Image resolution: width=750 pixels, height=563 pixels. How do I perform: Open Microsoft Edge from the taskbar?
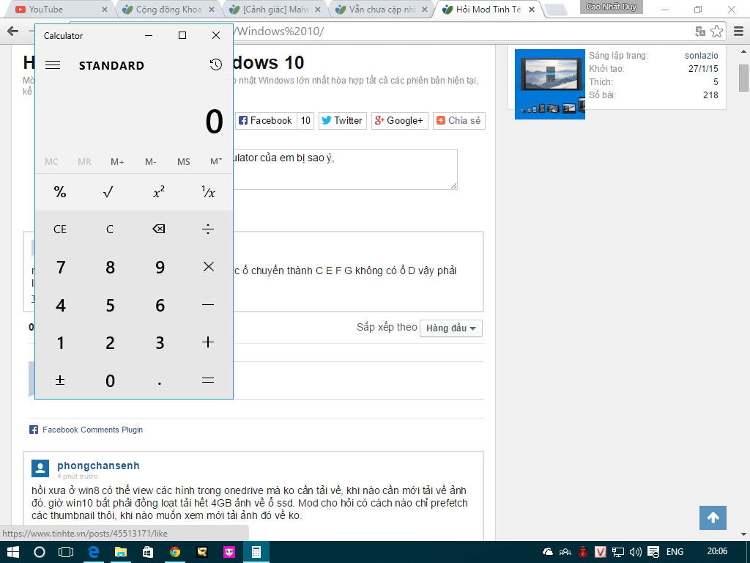click(x=94, y=552)
